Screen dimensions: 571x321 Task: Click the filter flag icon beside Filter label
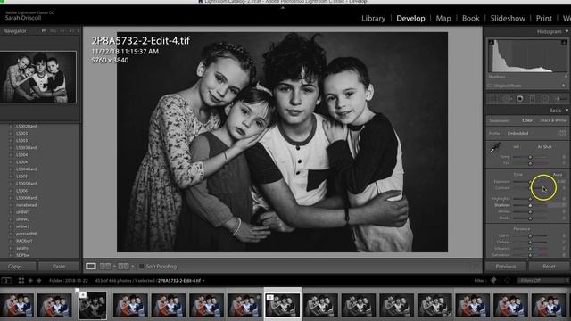tap(493, 280)
